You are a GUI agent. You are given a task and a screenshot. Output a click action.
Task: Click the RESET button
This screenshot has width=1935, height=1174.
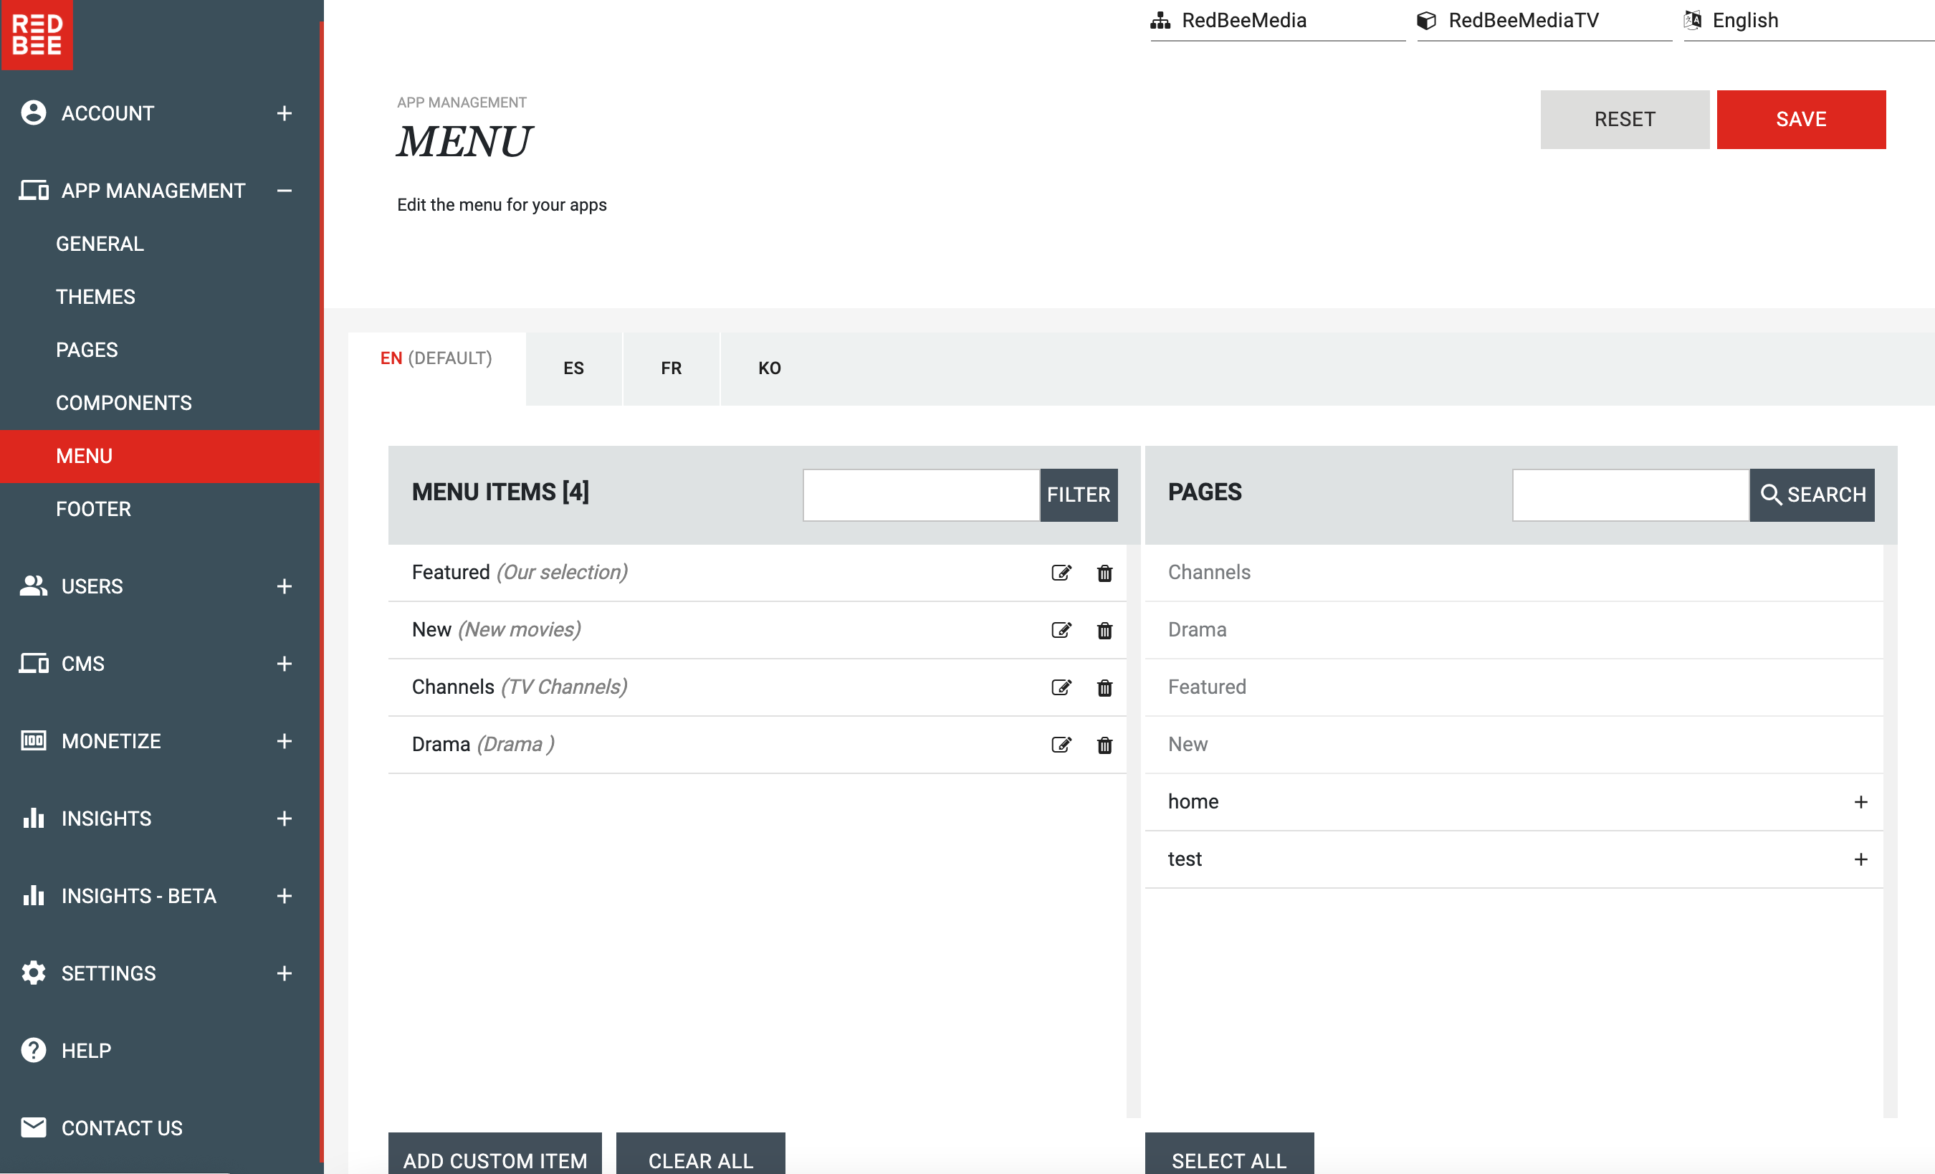[x=1625, y=119]
